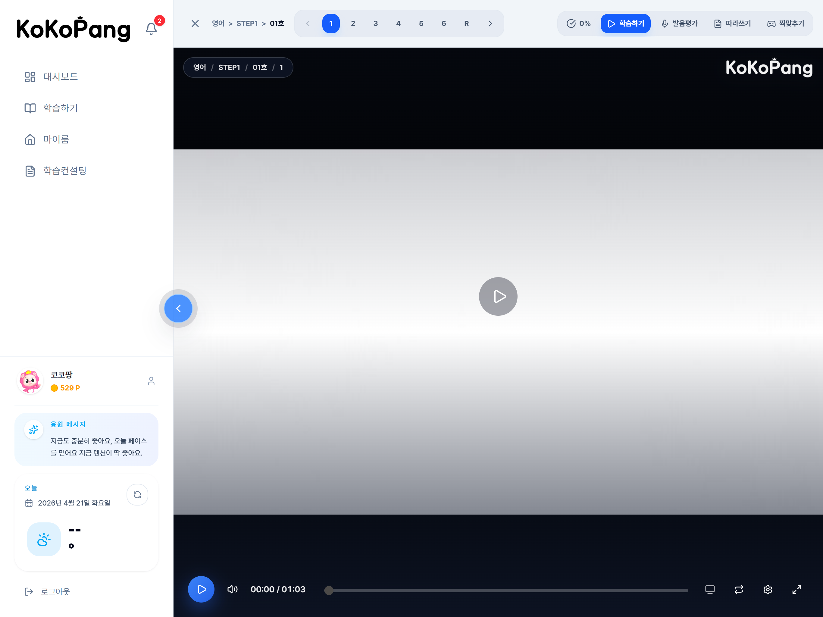Mute the video volume icon
This screenshot has width=823, height=617.
click(x=233, y=590)
